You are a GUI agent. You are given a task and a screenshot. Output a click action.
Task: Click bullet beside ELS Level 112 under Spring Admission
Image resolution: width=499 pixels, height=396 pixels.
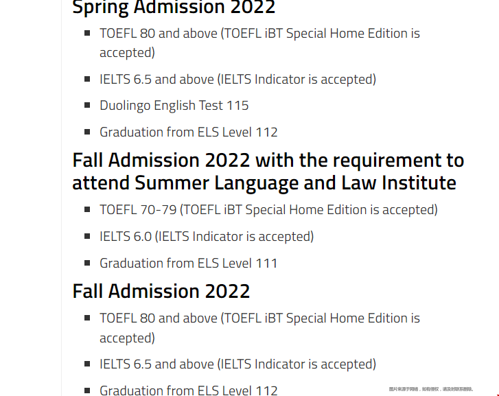(87, 132)
